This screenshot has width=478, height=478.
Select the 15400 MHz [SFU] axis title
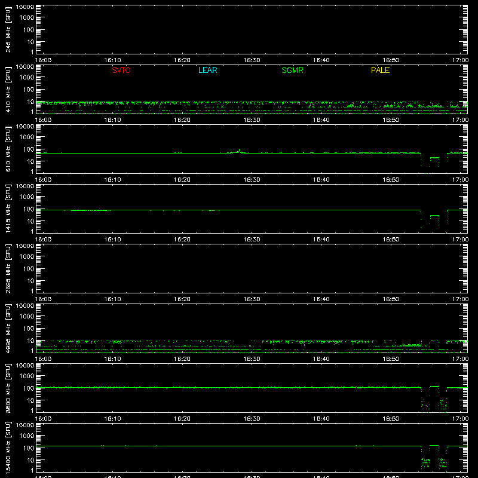pyautogui.click(x=8, y=448)
